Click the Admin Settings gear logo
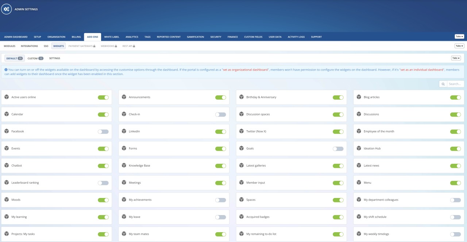This screenshot has height=242, width=467. tap(7, 9)
